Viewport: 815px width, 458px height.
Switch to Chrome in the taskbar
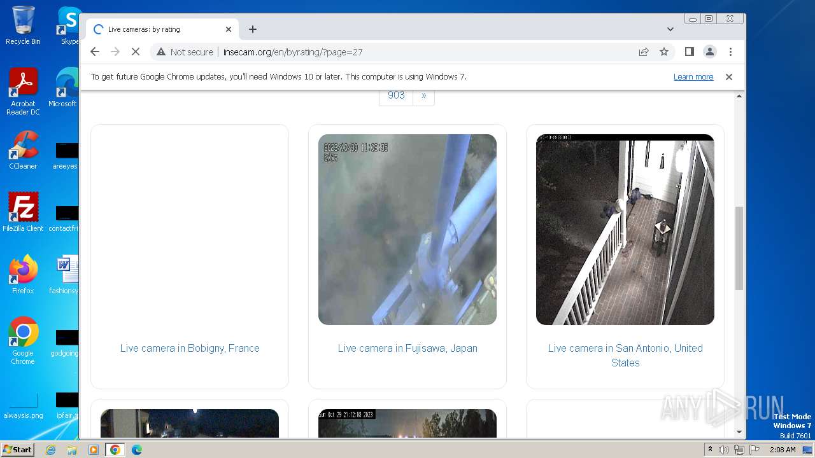point(115,450)
